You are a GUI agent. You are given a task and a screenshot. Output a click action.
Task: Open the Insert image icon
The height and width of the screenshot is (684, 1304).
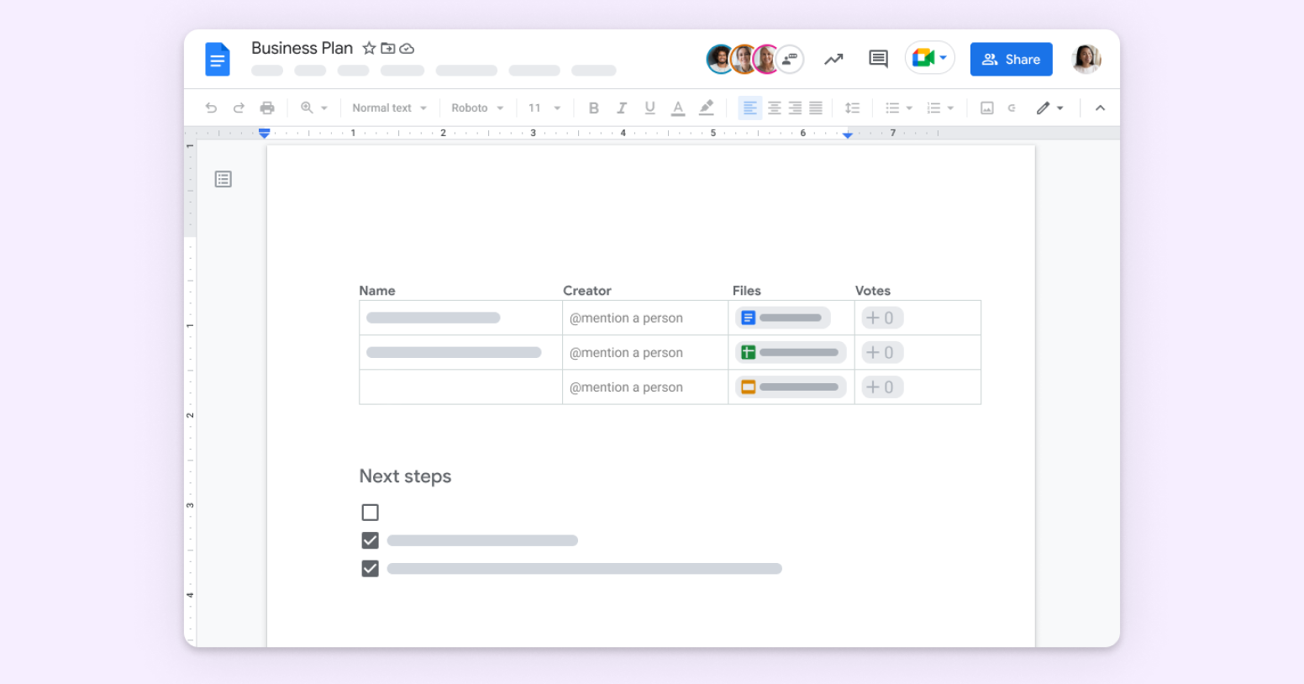987,108
